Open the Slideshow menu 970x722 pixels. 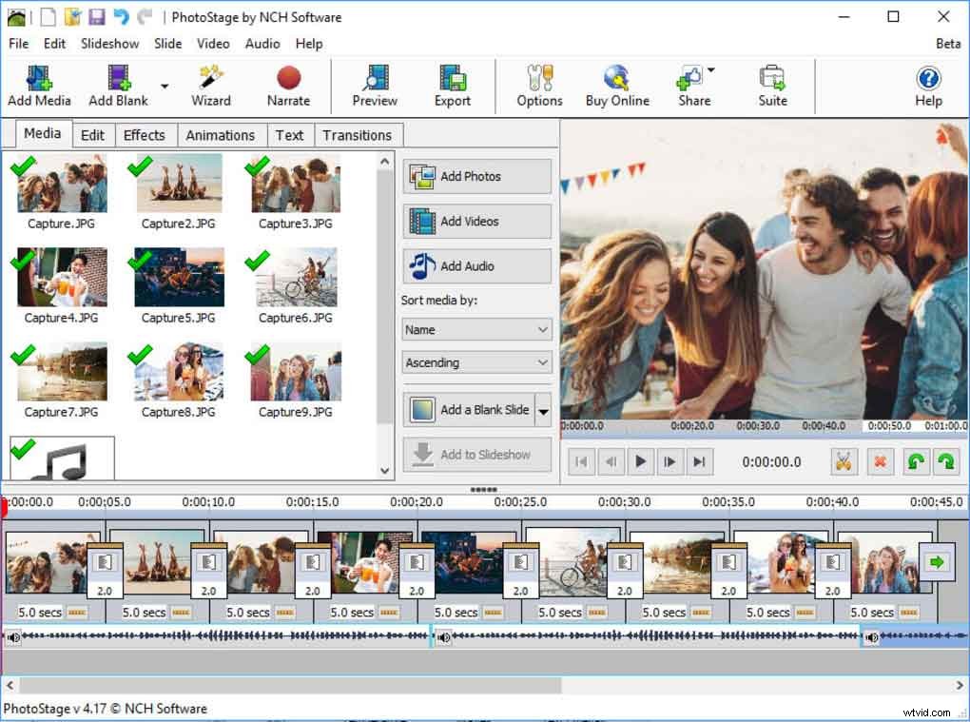(109, 44)
